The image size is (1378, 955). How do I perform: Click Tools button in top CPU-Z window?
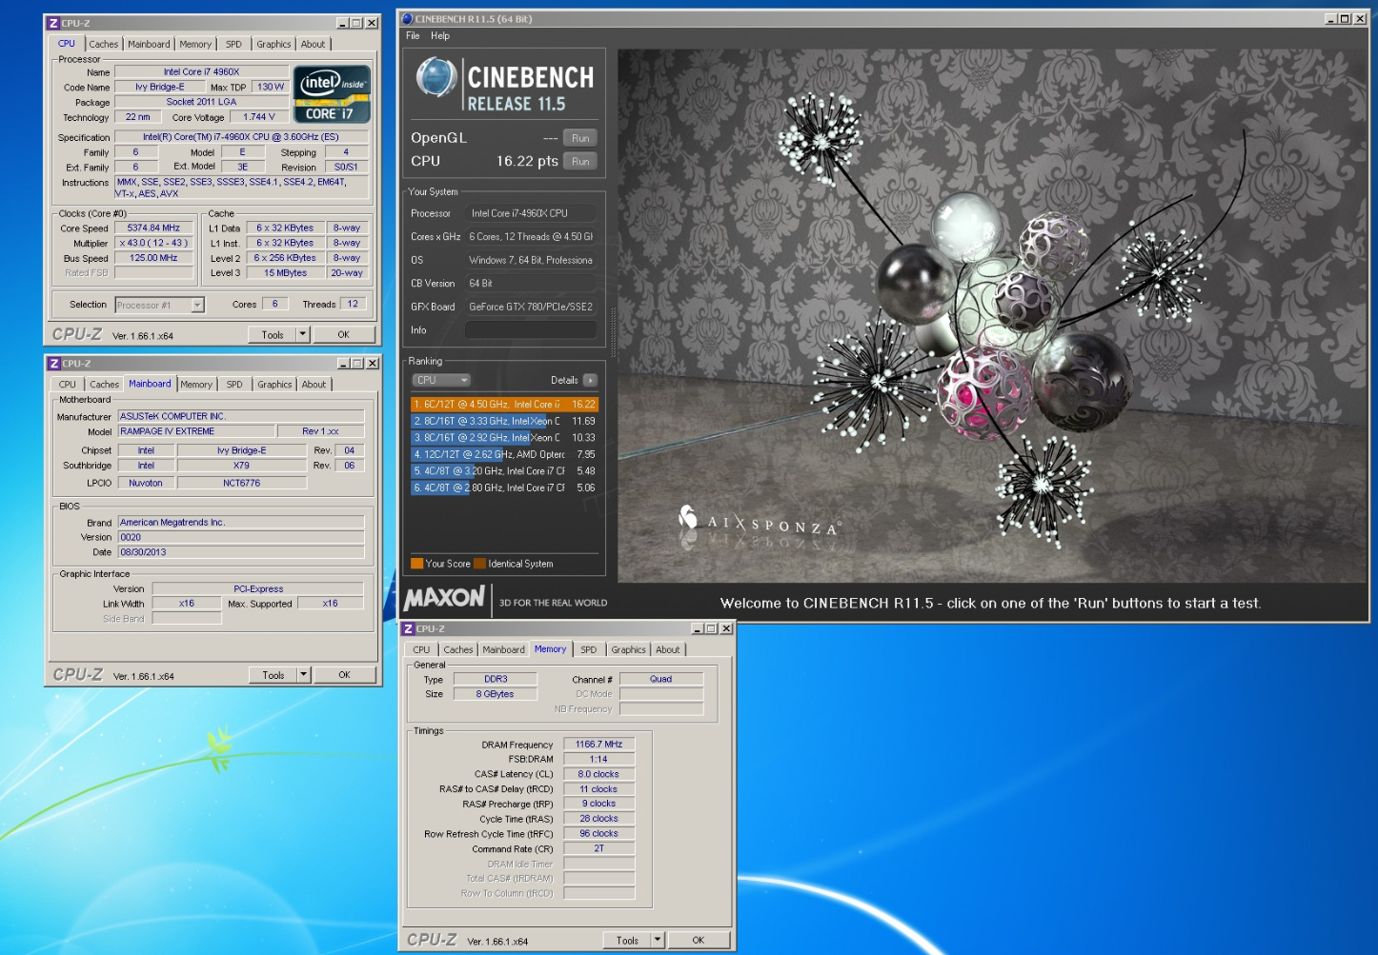[273, 335]
